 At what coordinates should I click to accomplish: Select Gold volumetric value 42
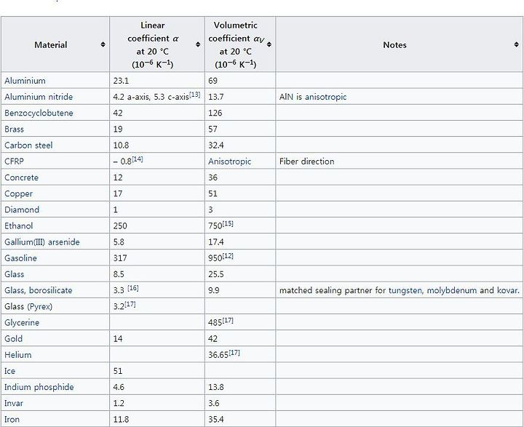213,339
